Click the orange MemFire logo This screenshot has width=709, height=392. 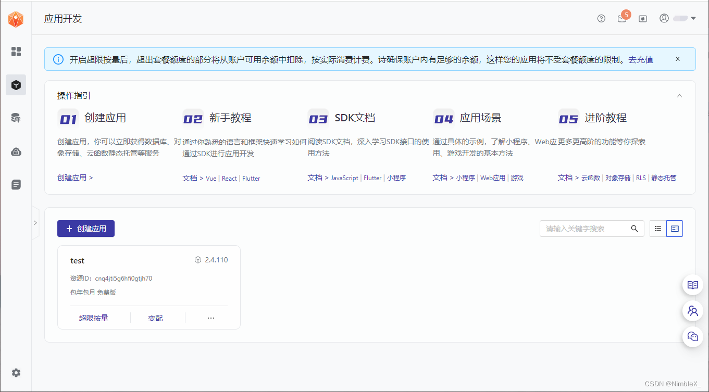pos(16,19)
